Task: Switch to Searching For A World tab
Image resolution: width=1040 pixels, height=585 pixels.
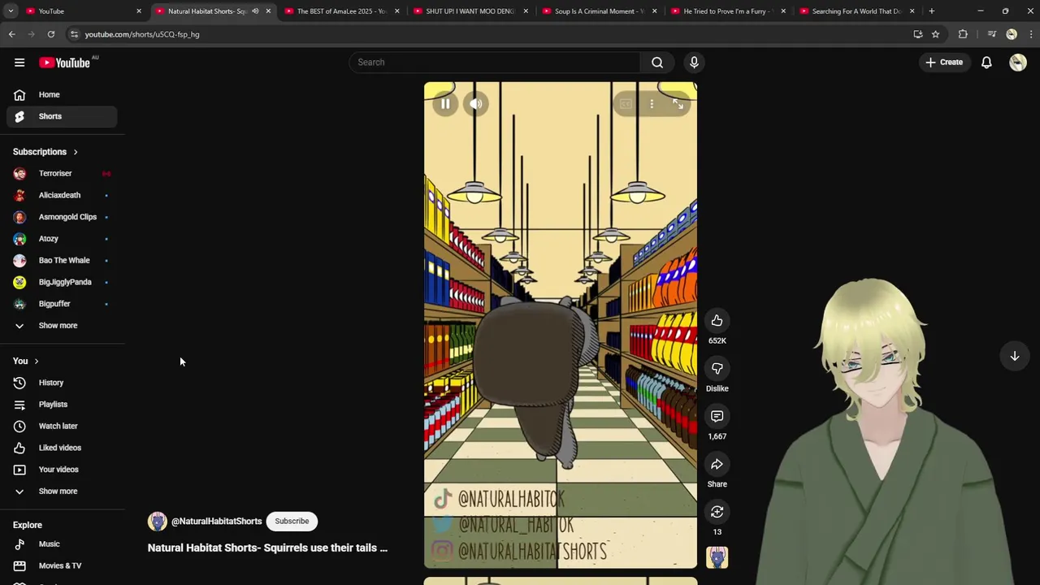Action: pos(856,11)
